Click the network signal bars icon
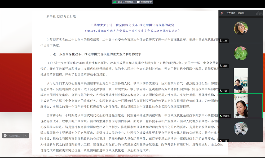 click(x=114, y=2)
